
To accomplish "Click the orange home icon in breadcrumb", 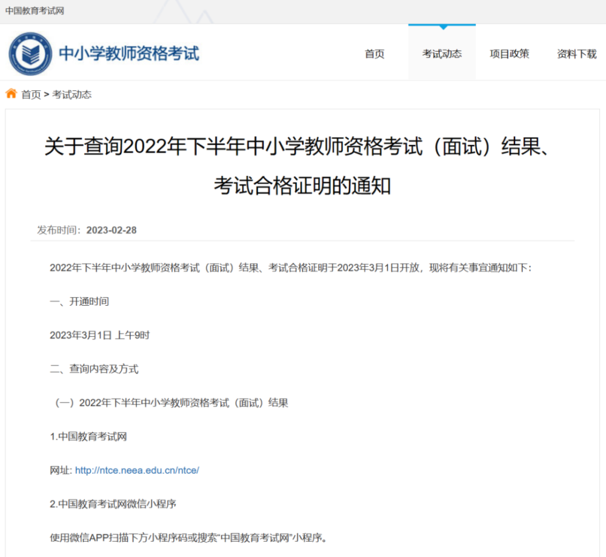I will pos(12,94).
